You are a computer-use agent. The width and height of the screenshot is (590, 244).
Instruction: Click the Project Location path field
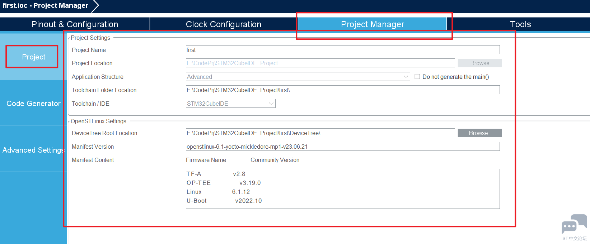click(320, 63)
